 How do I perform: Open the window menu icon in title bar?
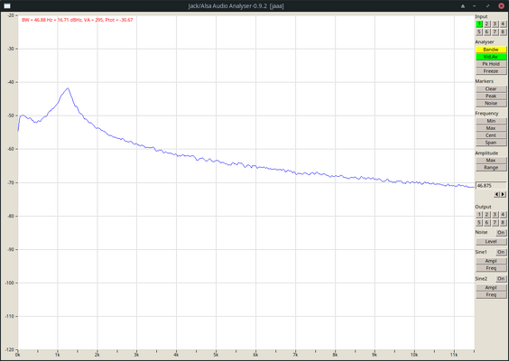point(7,5)
